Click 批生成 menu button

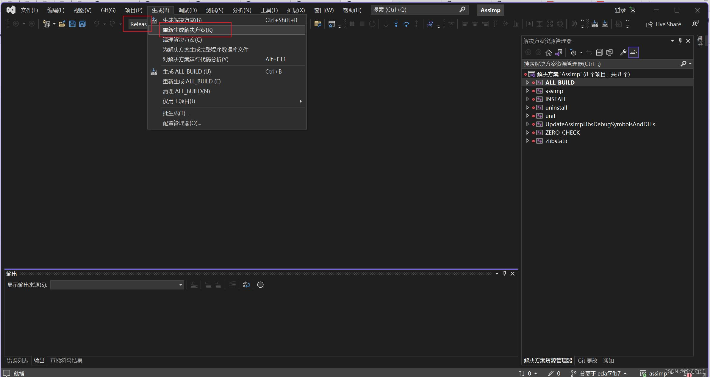176,113
